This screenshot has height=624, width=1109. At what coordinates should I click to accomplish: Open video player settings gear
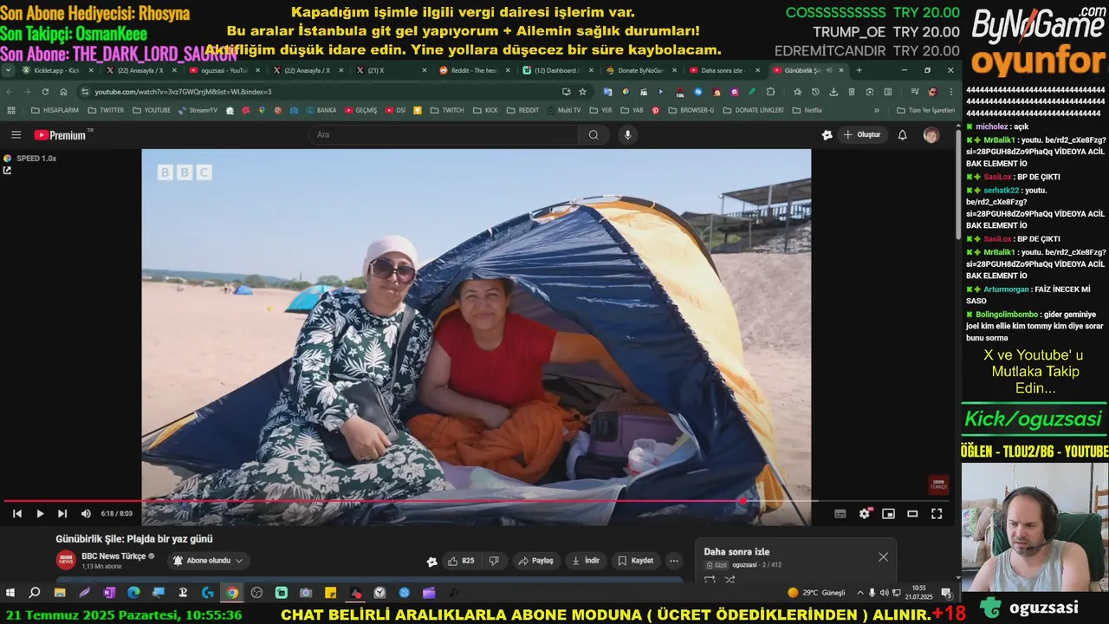point(864,514)
